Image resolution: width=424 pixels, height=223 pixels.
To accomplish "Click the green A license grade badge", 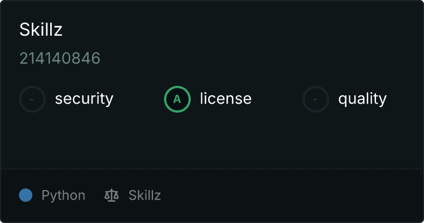I will pos(177,99).
